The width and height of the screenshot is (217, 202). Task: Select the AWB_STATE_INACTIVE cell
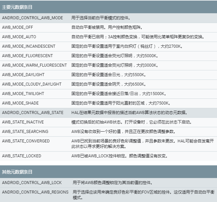click(23, 122)
